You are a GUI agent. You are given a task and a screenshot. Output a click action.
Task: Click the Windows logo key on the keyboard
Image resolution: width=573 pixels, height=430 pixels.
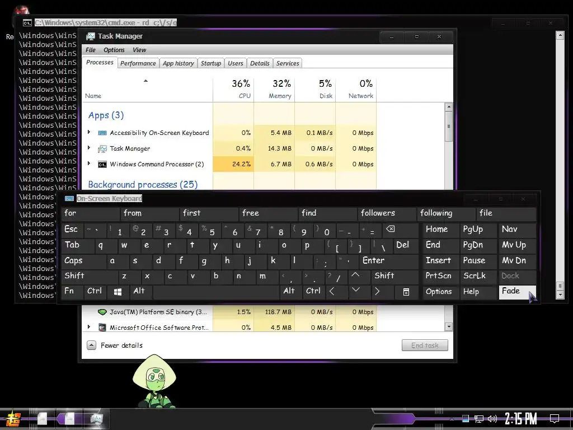pos(118,292)
